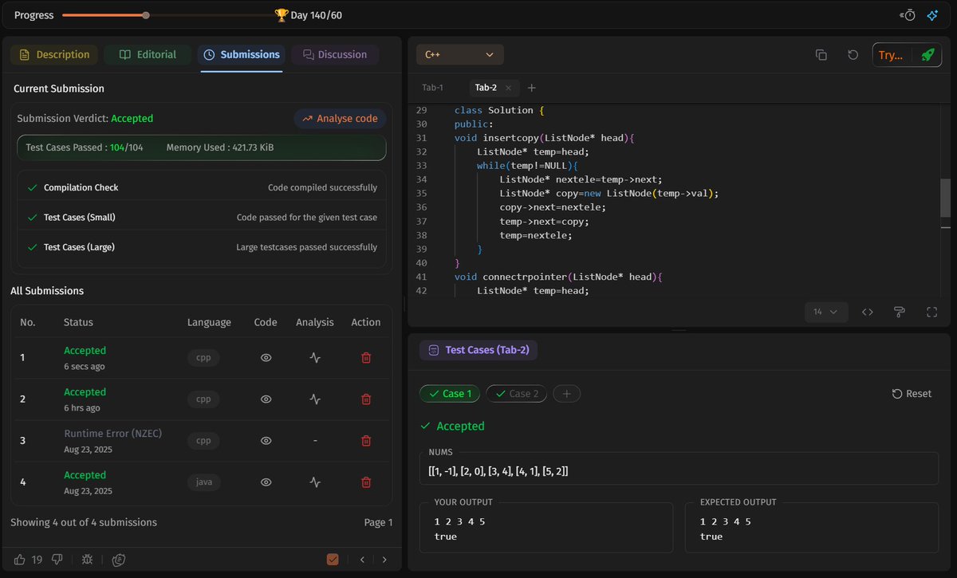Add a new editor tab with plus icon
The image size is (957, 578).
532,88
